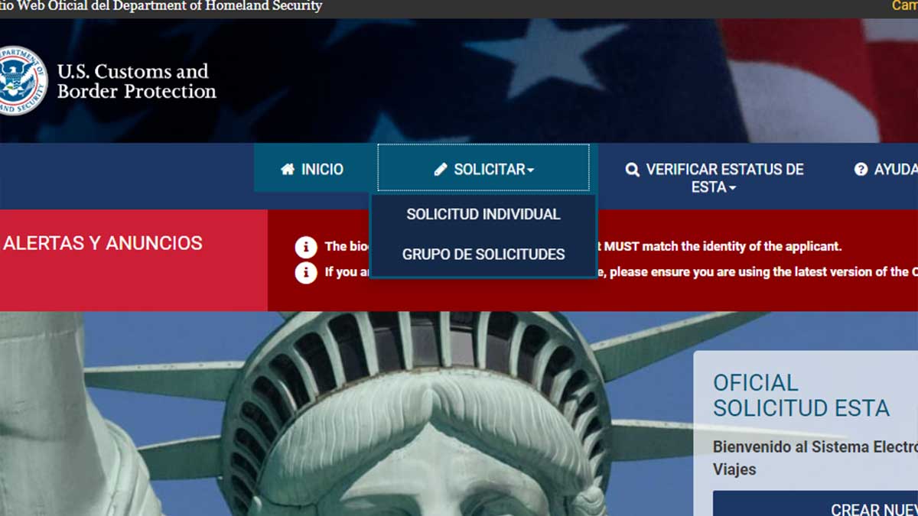This screenshot has width=918, height=516.
Task: Open the AYUDA navigation label
Action: tap(895, 170)
